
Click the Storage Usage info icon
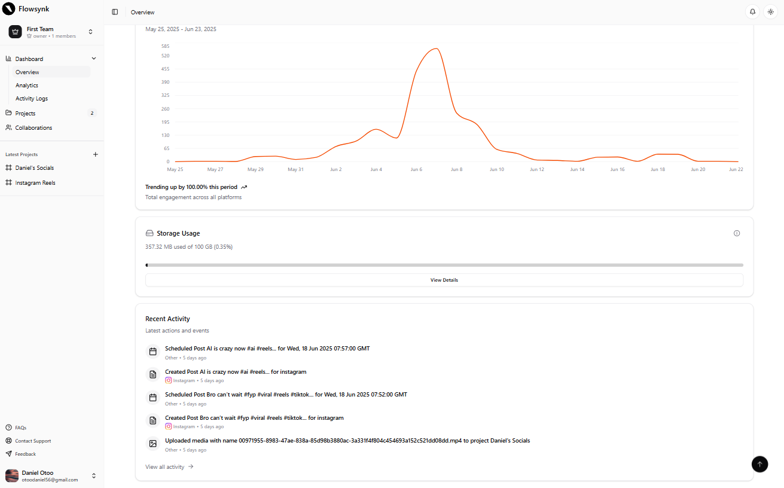(x=737, y=233)
